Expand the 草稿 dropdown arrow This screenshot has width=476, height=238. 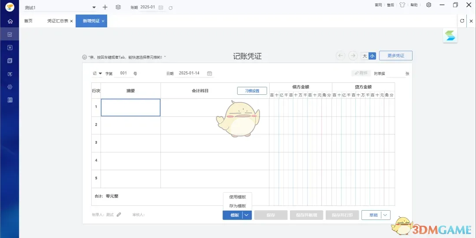click(x=385, y=215)
